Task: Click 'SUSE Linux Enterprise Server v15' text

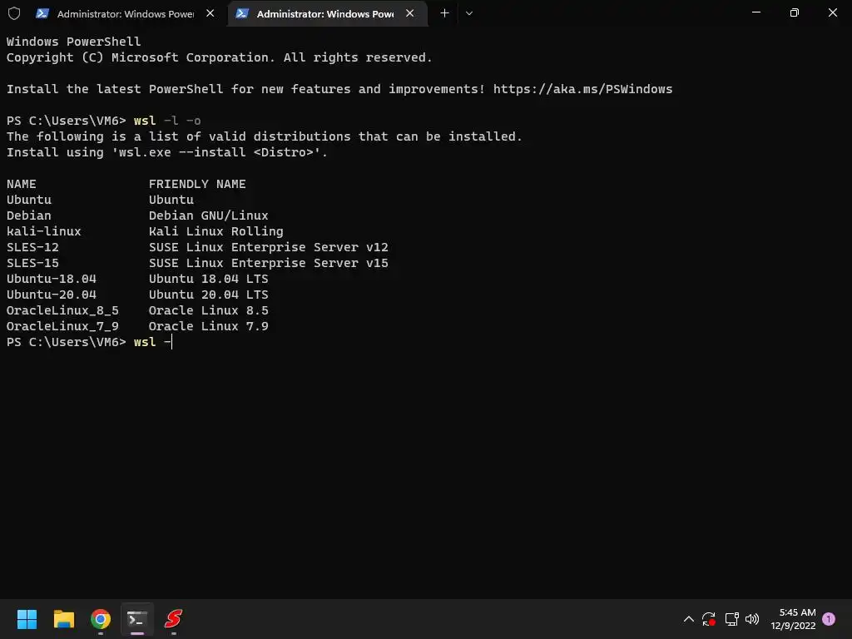Action: coord(269,263)
